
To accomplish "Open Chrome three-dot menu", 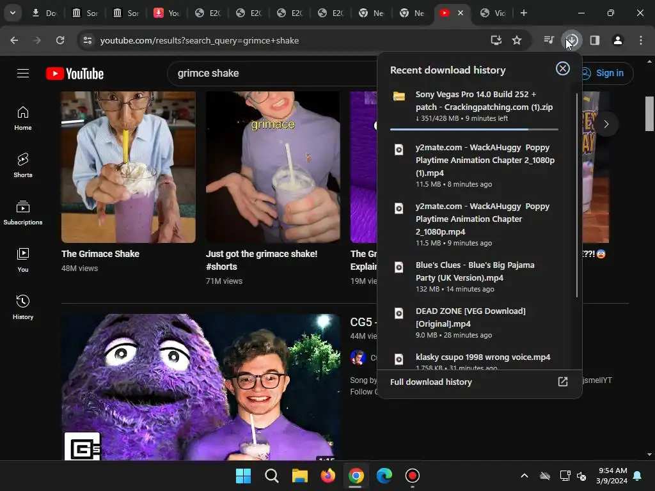I will coord(641,40).
